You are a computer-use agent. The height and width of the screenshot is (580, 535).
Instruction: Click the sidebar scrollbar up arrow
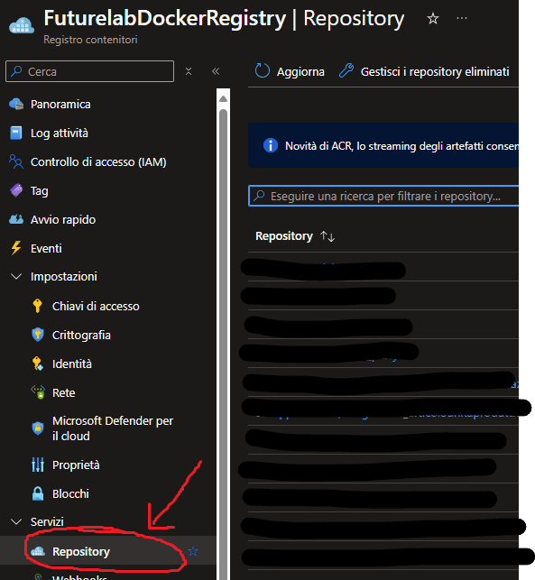pos(223,98)
